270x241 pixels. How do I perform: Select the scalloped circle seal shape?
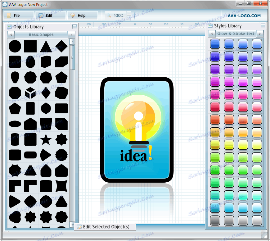[x=61, y=155]
